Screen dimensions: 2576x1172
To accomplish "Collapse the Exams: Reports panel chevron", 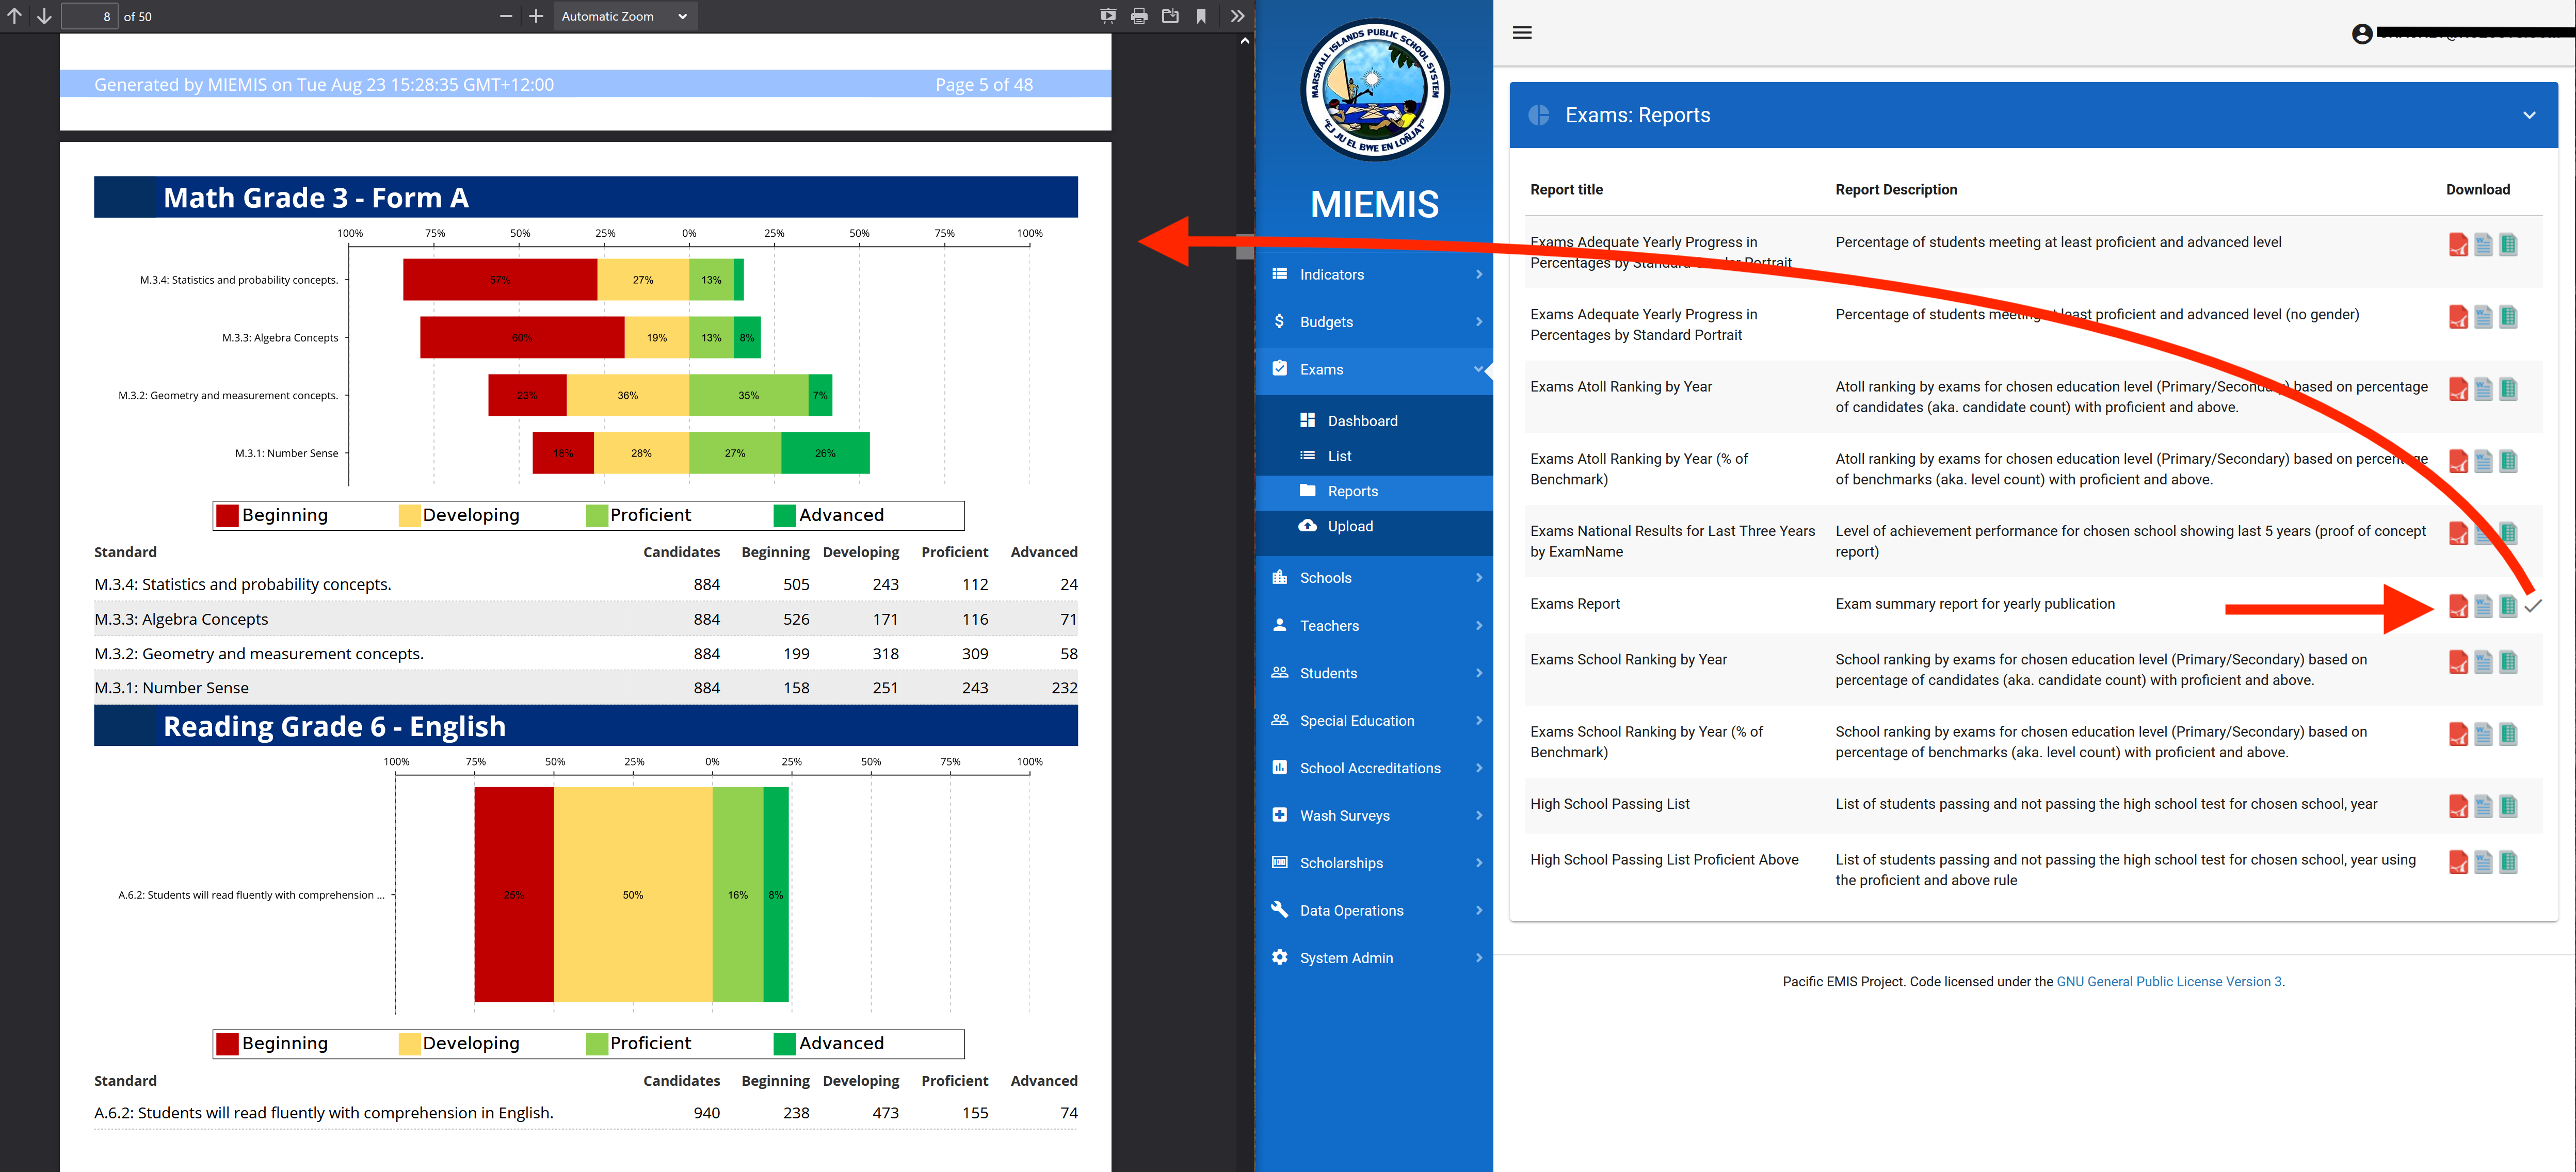I will pyautogui.click(x=2529, y=115).
